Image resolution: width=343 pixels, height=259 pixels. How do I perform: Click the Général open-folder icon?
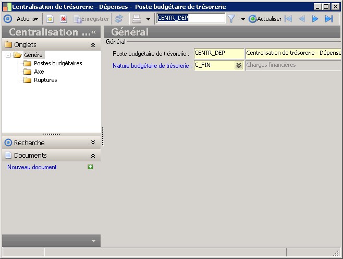[18, 55]
